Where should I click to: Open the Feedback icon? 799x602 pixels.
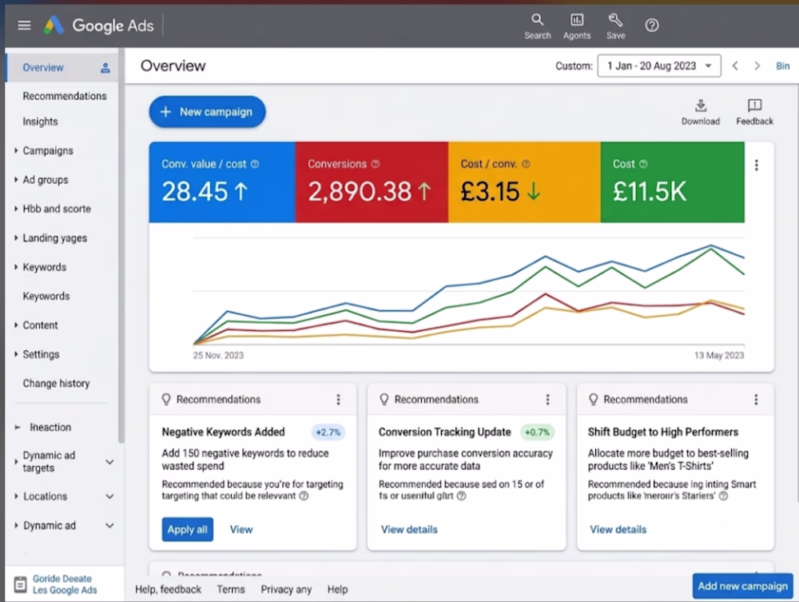755,112
